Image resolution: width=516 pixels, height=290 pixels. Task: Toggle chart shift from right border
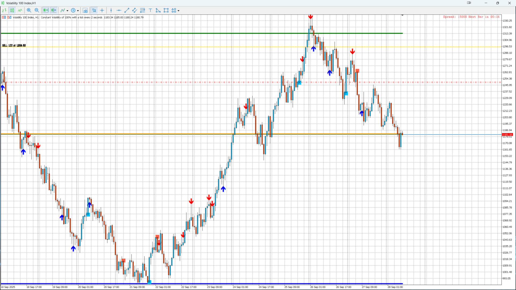pos(54,10)
